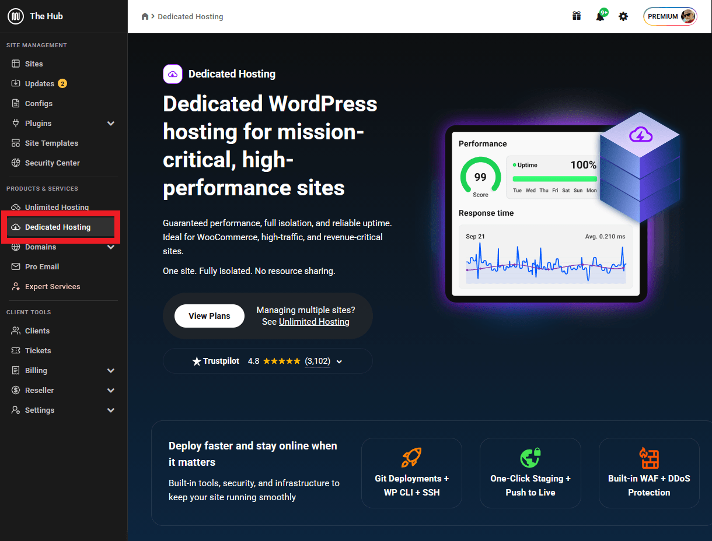Click the Domains globe icon
Screen dimensions: 712x541
16,247
